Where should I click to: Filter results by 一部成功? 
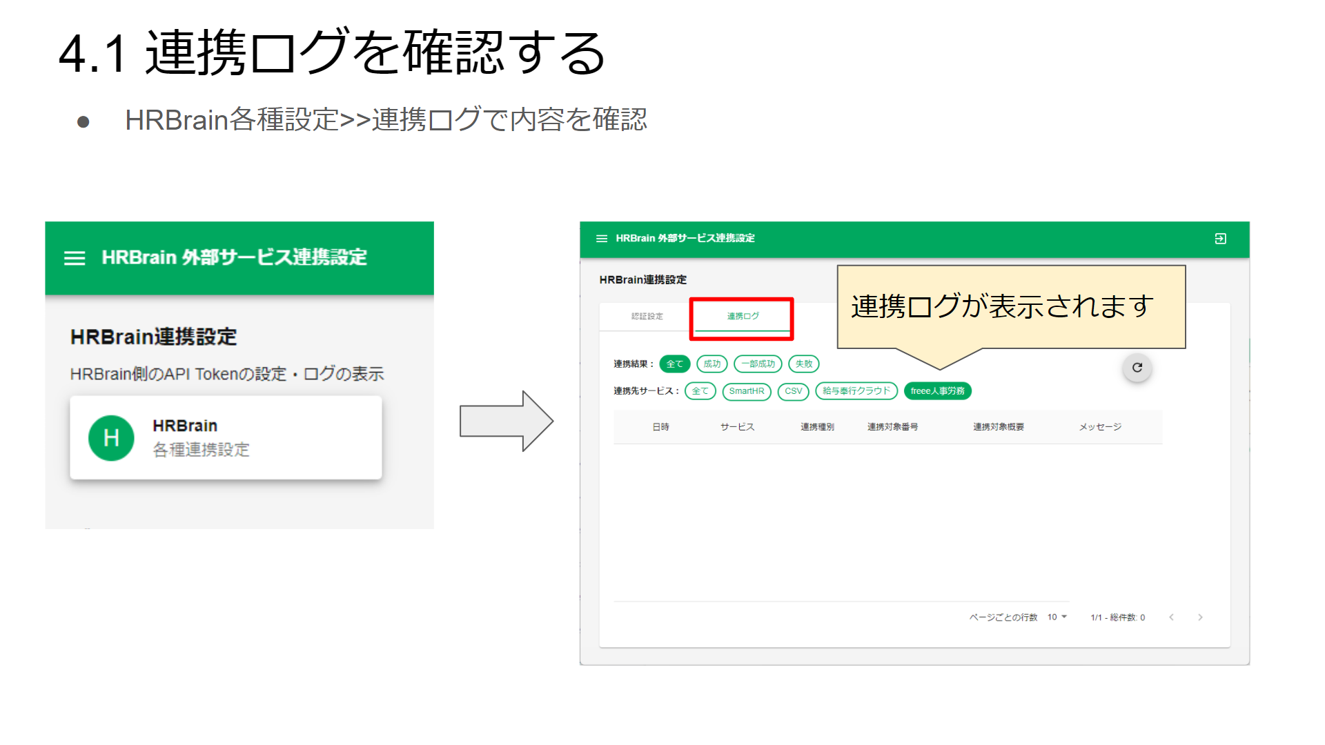758,364
